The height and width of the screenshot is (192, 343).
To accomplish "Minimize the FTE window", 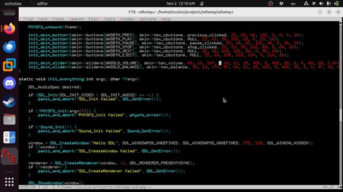I will point(320,12).
